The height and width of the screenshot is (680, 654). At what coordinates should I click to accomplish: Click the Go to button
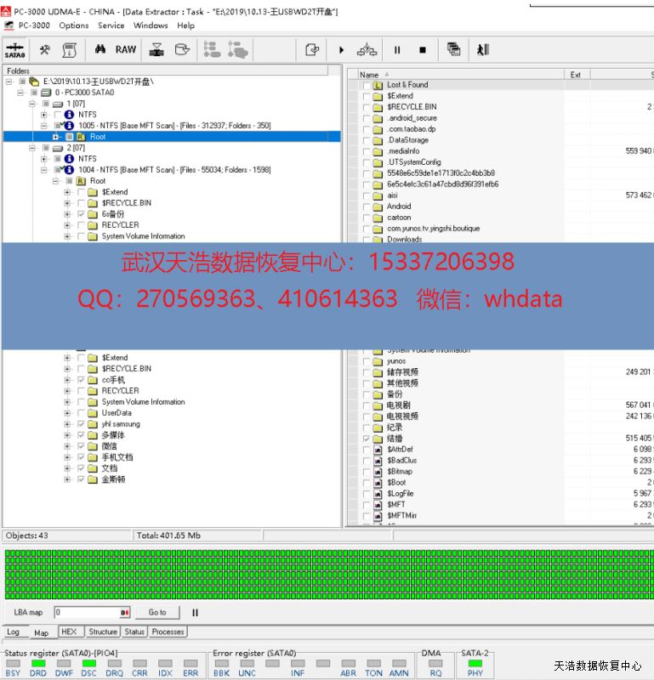pyautogui.click(x=157, y=612)
